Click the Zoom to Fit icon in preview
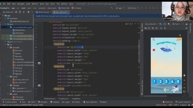Viewport: 193px width, 108px height. click(x=184, y=91)
